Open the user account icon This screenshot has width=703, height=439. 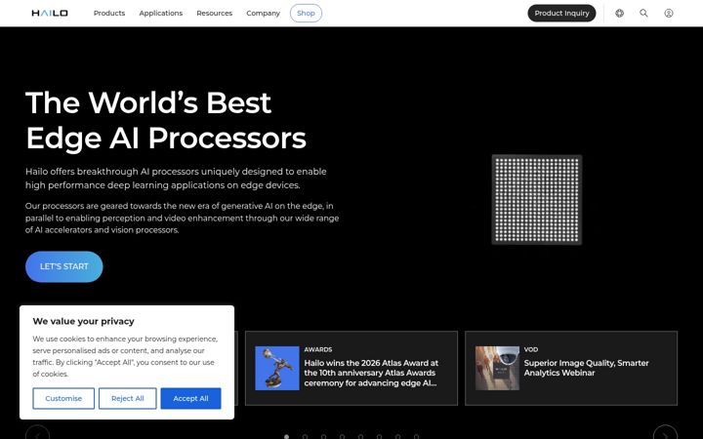pyautogui.click(x=669, y=13)
